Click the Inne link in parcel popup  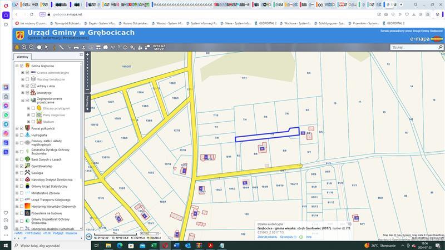point(309,237)
